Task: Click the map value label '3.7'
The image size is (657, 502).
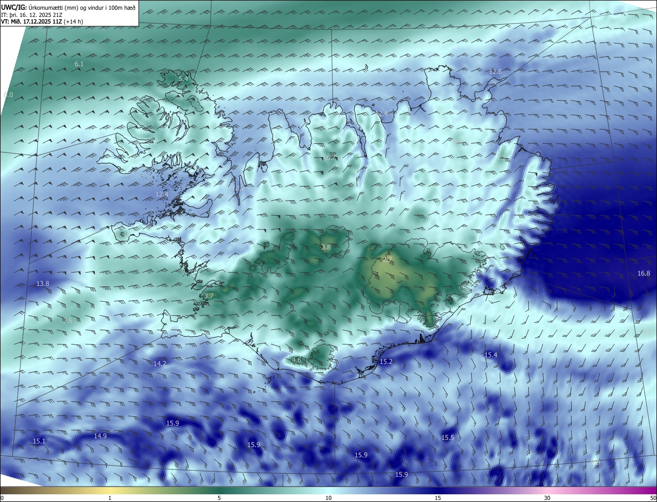Action: pyautogui.click(x=208, y=296)
